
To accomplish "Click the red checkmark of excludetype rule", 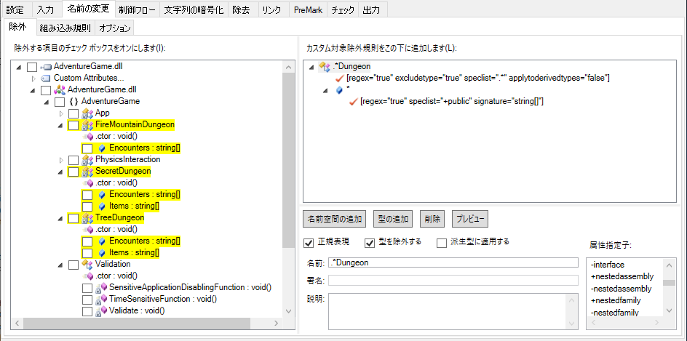I will tap(340, 79).
